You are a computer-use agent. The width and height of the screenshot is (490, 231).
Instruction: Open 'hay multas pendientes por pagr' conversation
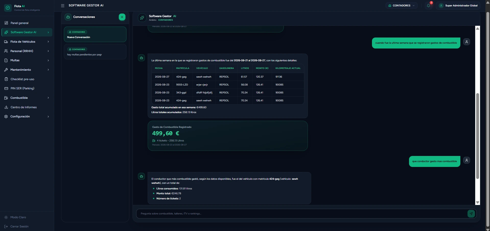click(95, 52)
